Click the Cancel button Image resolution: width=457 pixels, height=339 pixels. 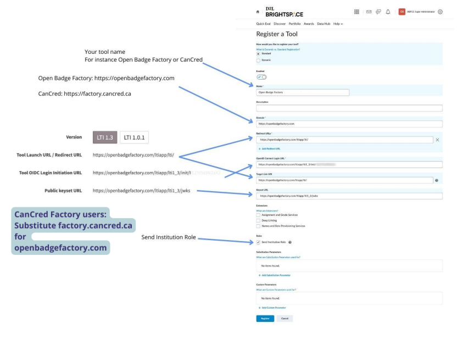[x=285, y=319]
